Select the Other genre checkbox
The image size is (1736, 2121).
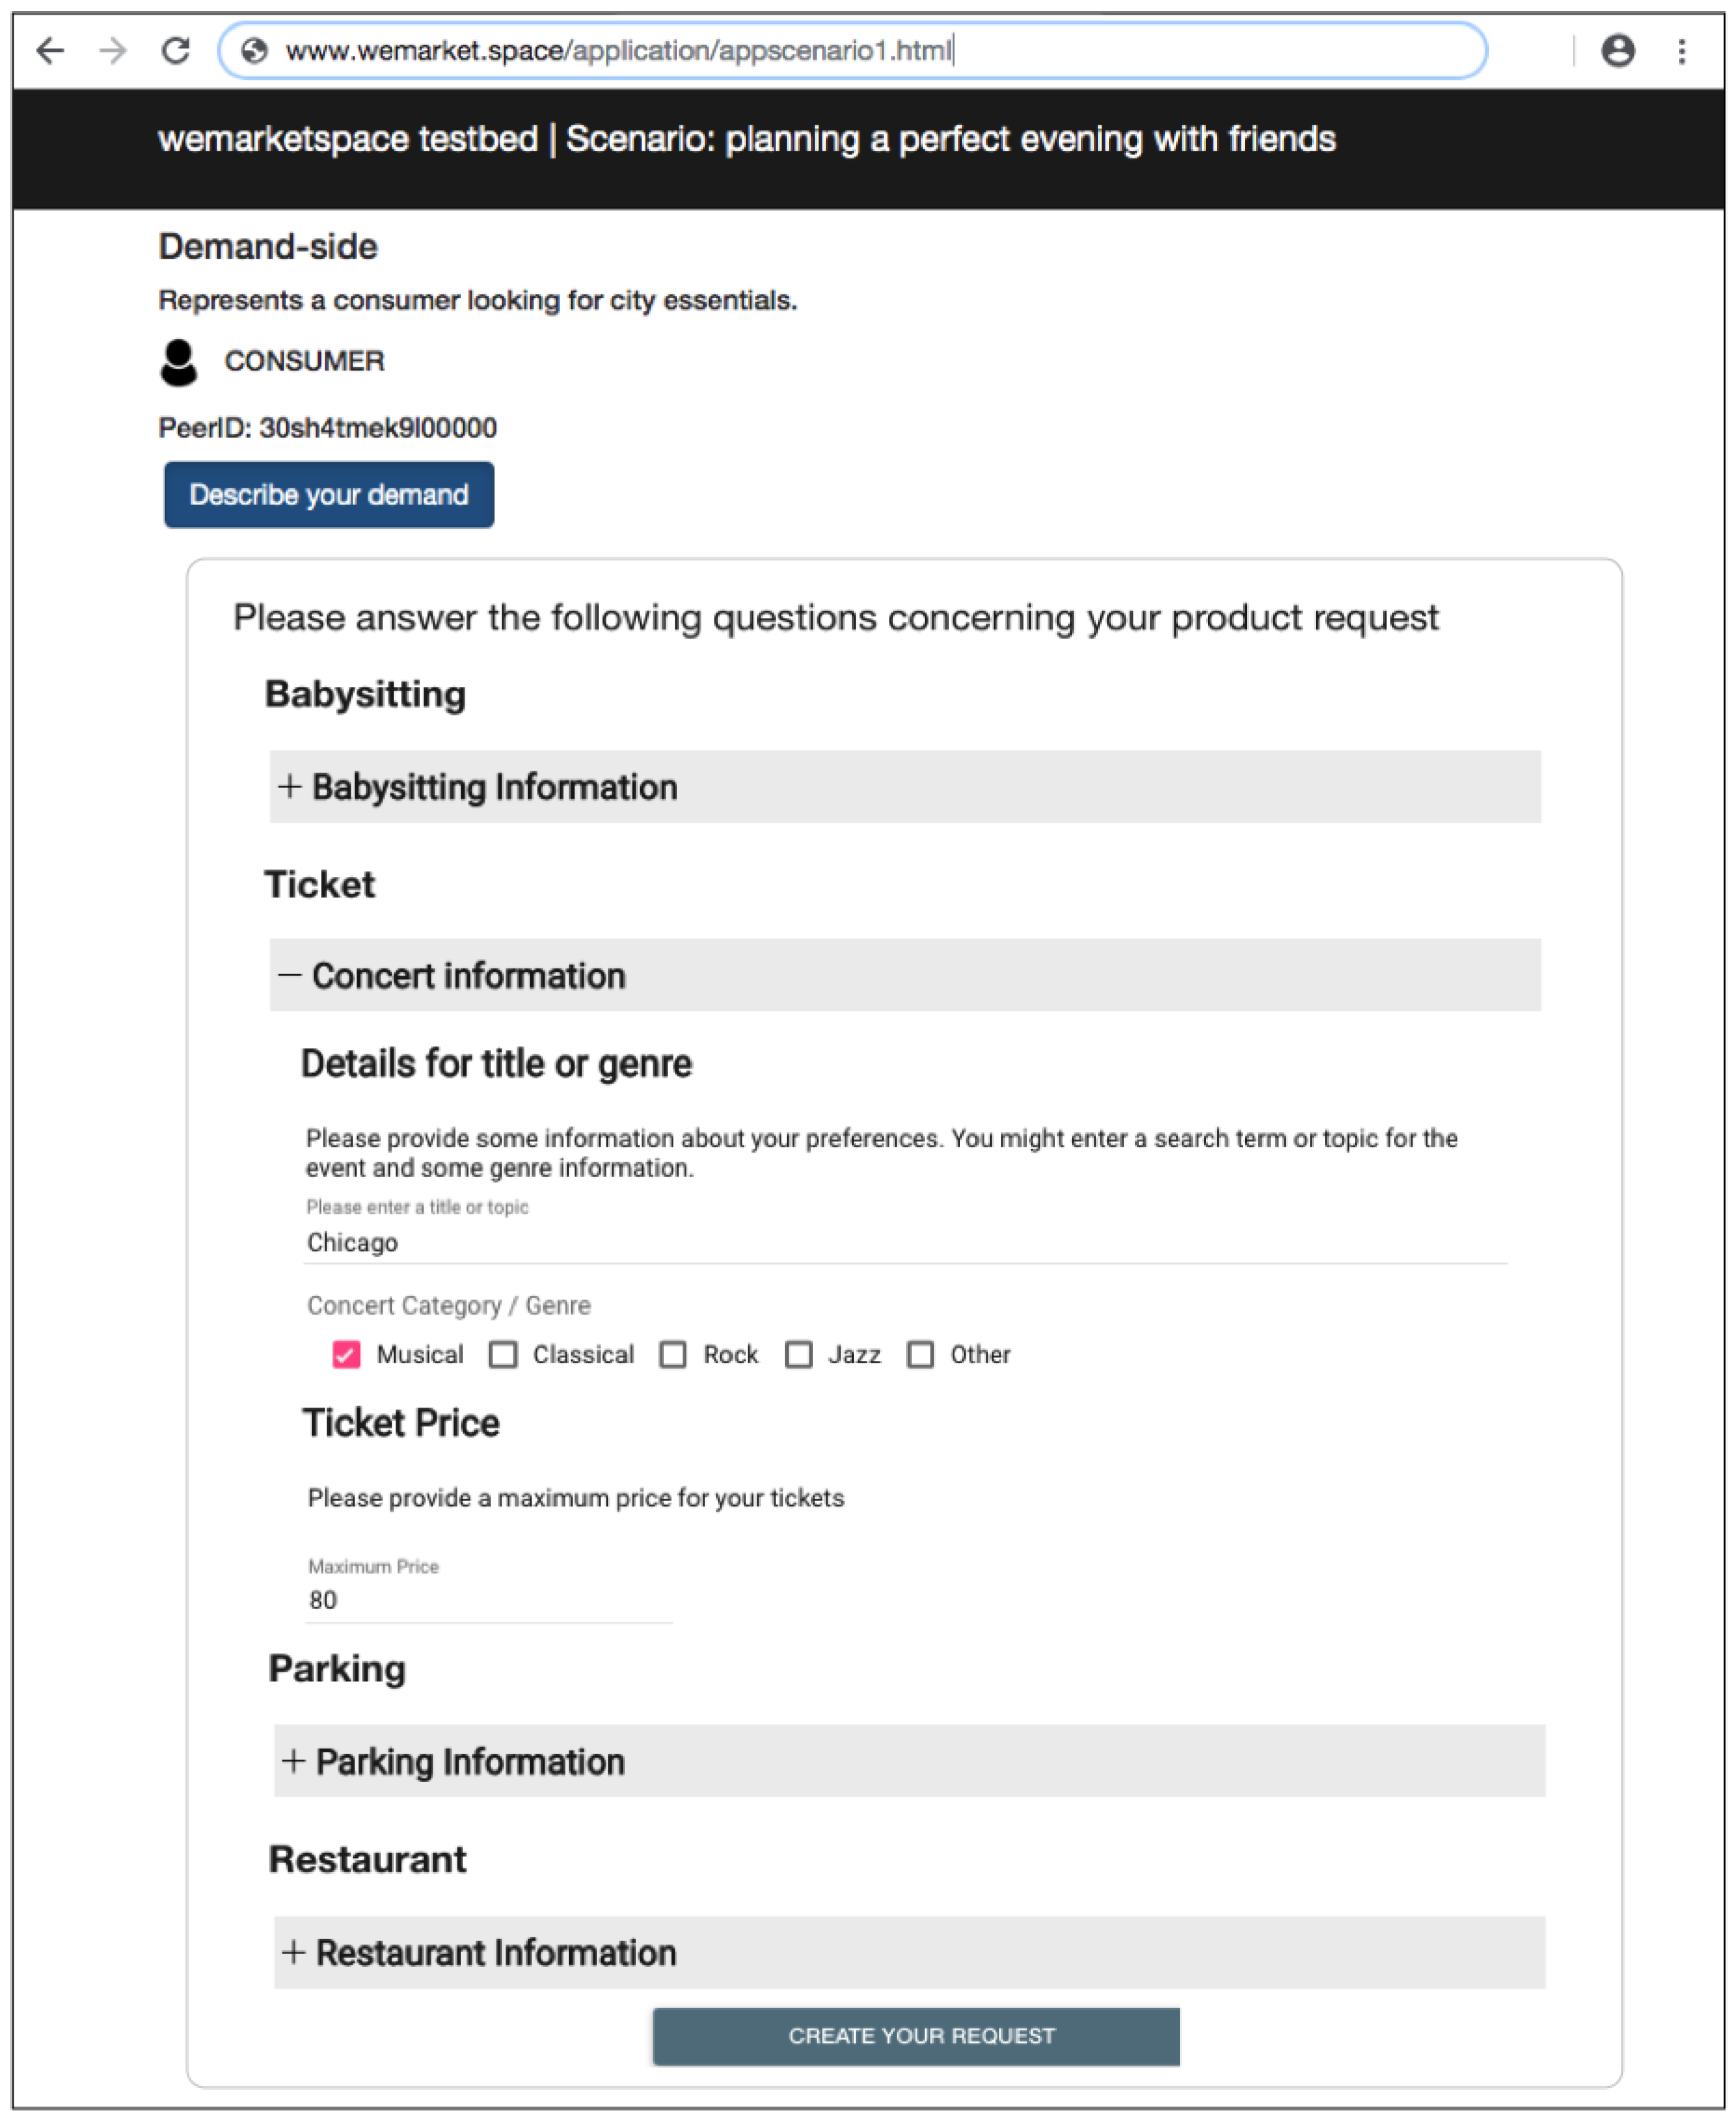[x=920, y=1355]
